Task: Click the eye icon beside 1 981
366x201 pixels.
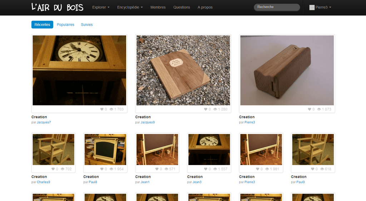Action: coord(267,169)
